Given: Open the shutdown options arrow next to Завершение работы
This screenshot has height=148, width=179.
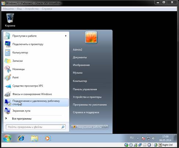Looking at the screenshot, I should point(106,127).
